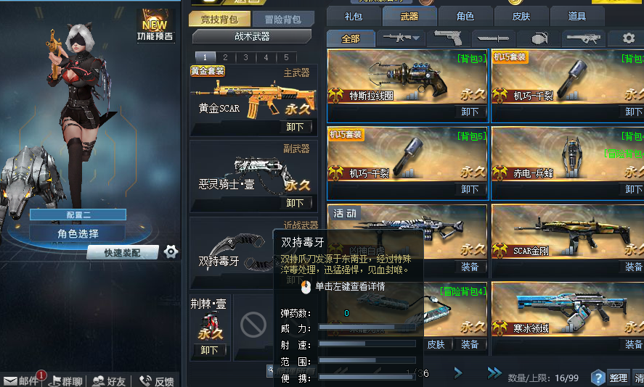Filter weapons by the pistol icon

tap(448, 38)
